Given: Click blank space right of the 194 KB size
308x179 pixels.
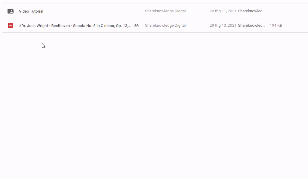Looking at the screenshot, I should pyautogui.click(x=296, y=26).
